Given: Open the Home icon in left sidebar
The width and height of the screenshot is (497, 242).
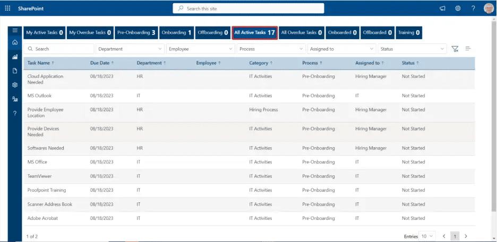Looking at the screenshot, I should [15, 42].
